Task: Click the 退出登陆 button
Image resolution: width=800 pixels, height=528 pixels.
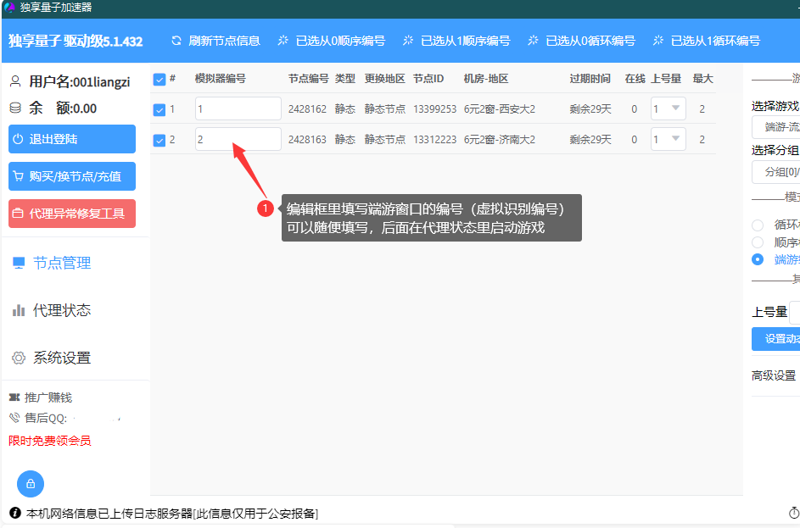Action: tap(72, 139)
